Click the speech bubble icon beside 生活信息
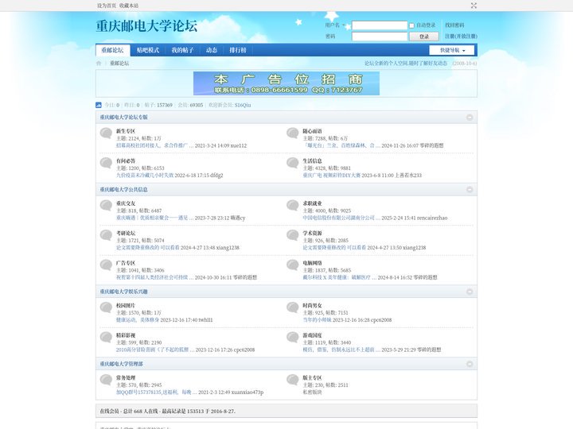 click(293, 163)
